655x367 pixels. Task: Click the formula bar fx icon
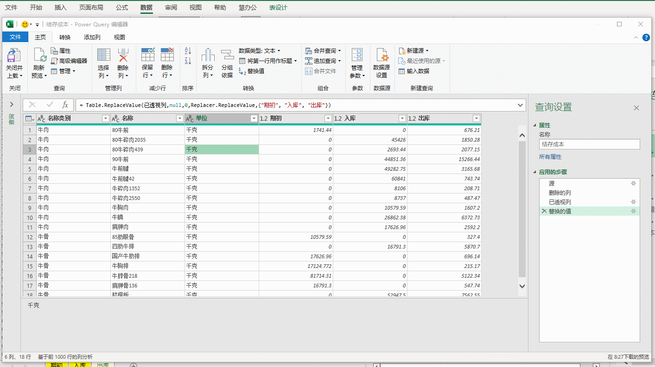tap(65, 105)
